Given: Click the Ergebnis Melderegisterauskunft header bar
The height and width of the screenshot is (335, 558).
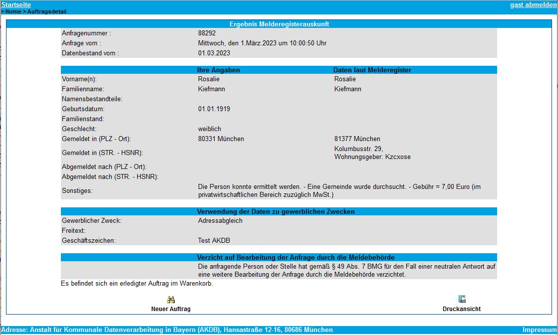Looking at the screenshot, I should click(279, 24).
